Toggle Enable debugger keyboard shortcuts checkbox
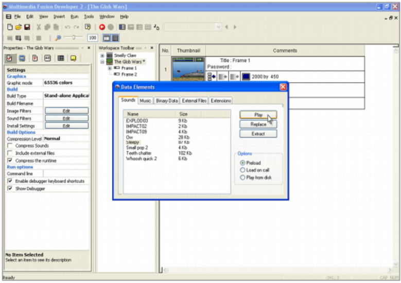Viewport: 401px width, 283px height. point(10,181)
